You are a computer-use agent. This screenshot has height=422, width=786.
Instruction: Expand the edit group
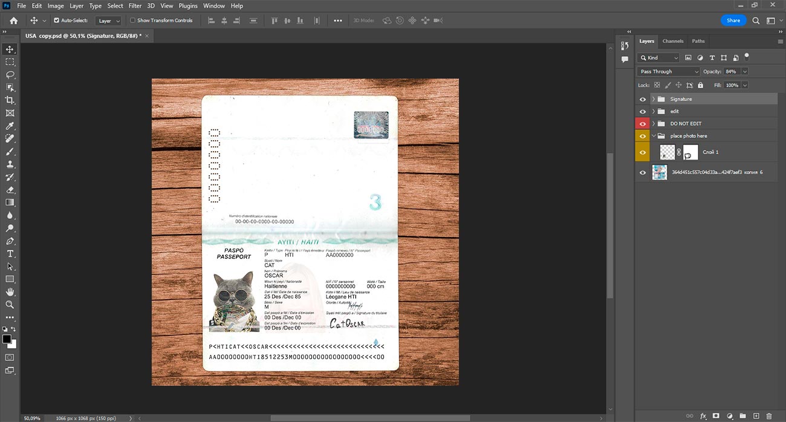[x=654, y=111]
